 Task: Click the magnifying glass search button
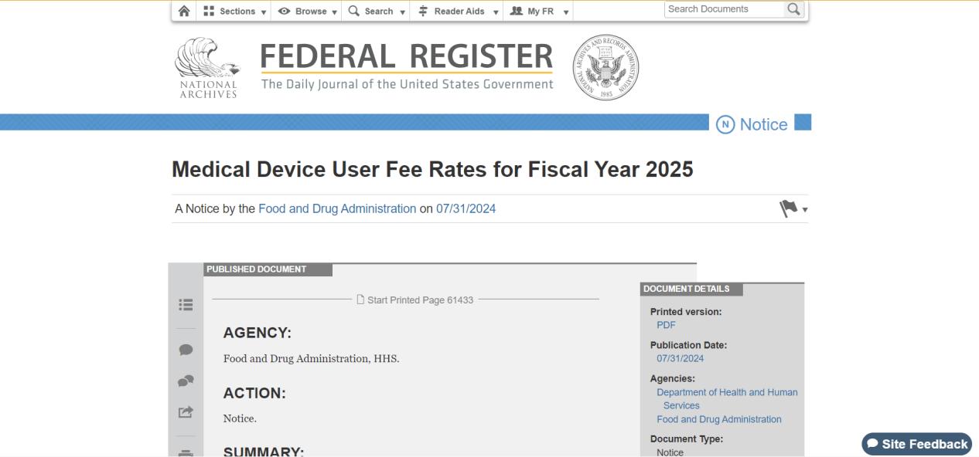(x=793, y=9)
